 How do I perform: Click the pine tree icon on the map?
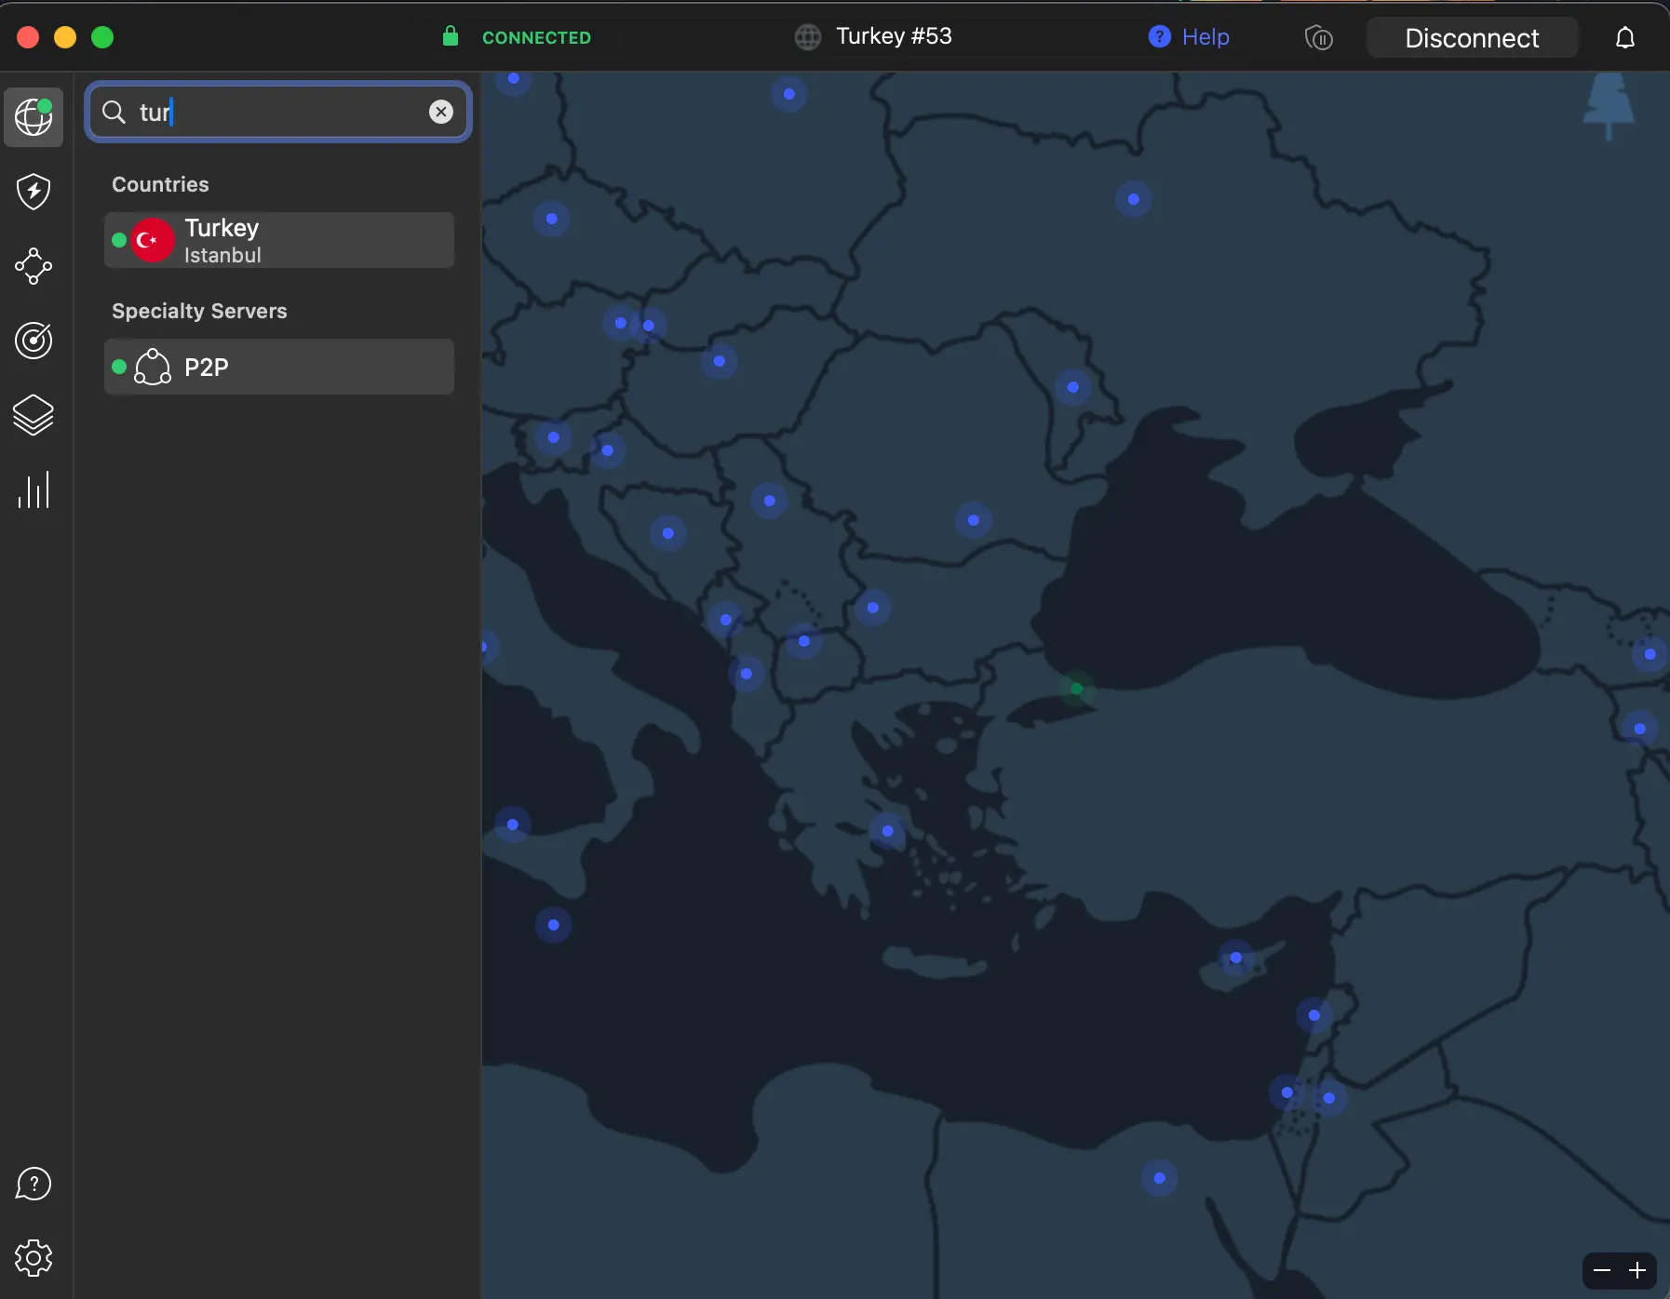pyautogui.click(x=1609, y=105)
